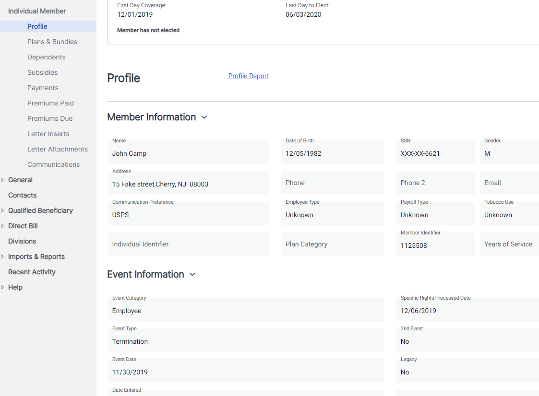Click the Individual Identifier field
Screen dimensions: 539x396
click(x=188, y=244)
